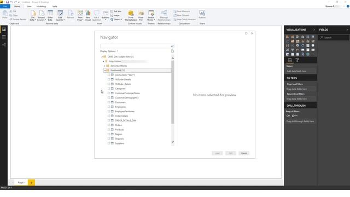Check the Employees table checkbox
This screenshot has height=197, width=350.
click(x=109, y=107)
